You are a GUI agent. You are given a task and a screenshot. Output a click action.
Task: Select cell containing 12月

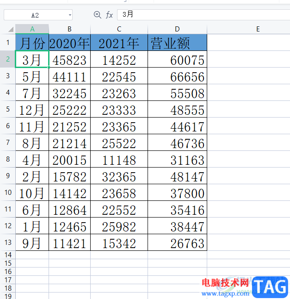point(32,109)
